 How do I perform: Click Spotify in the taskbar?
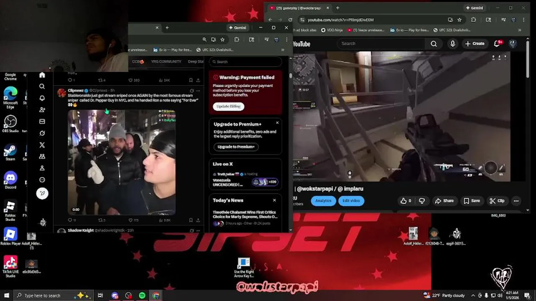click(x=142, y=296)
